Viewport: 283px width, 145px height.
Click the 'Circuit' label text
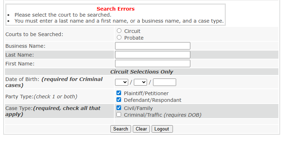[132, 31]
